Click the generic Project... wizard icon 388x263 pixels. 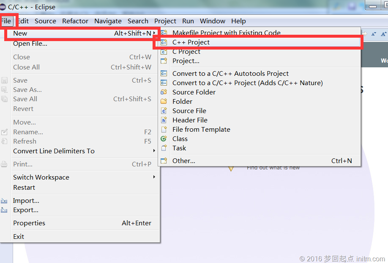(164, 61)
